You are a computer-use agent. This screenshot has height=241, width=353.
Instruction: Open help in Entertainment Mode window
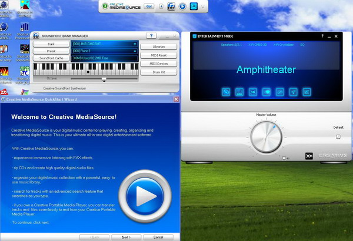tap(322, 36)
